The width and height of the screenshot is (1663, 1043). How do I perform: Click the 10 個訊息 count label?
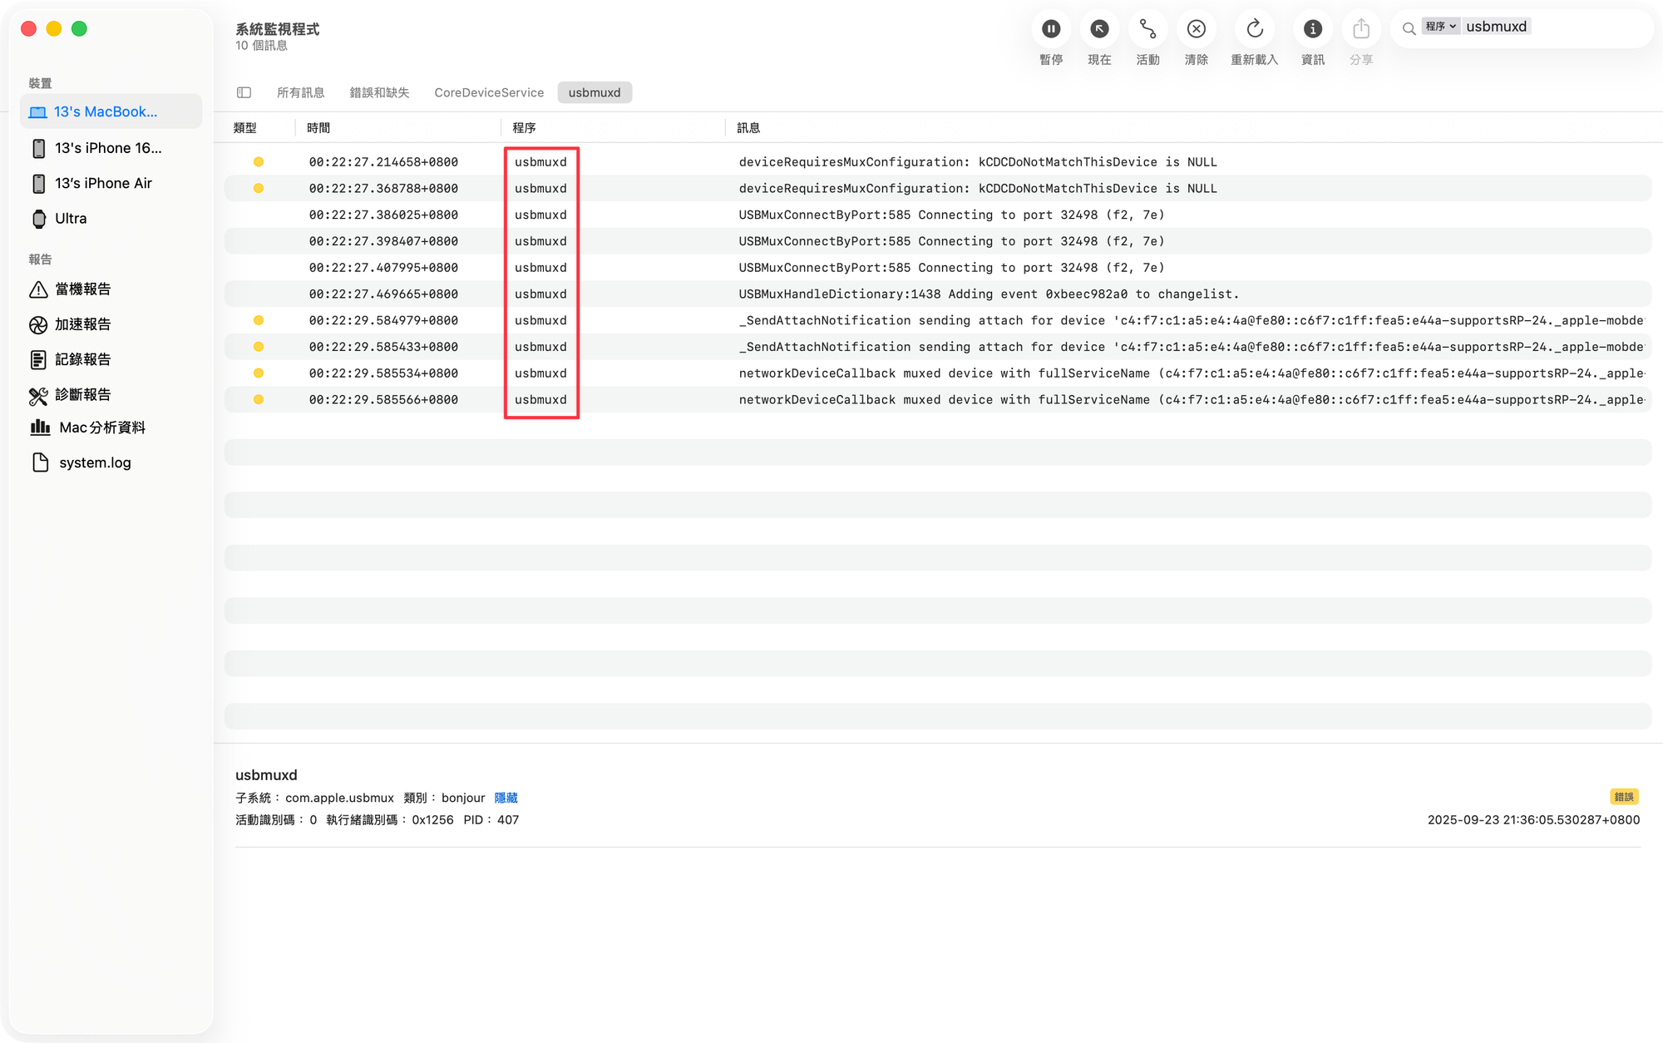coord(261,46)
